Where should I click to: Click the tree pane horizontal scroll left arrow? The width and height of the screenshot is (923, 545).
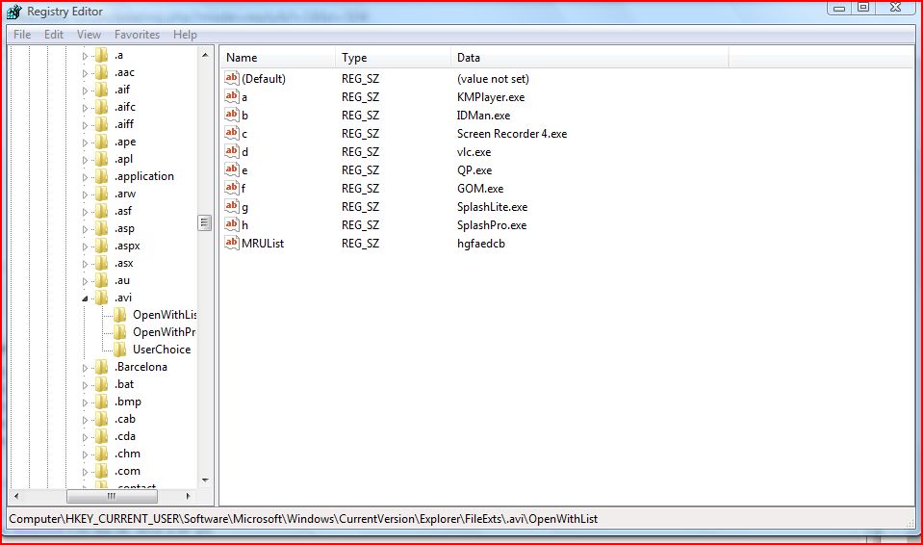(16, 496)
